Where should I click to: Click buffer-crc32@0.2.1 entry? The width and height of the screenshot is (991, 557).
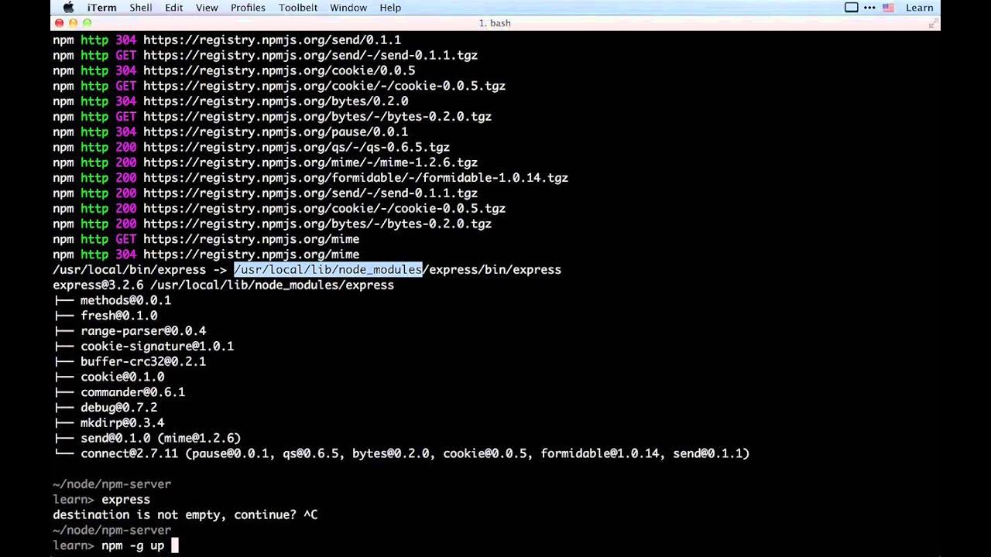click(143, 362)
